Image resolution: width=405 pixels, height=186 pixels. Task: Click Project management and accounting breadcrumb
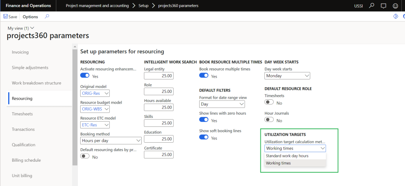click(97, 6)
